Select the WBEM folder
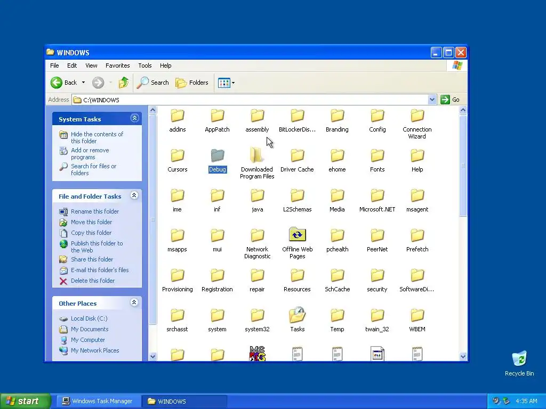This screenshot has width=546, height=409. (x=417, y=321)
